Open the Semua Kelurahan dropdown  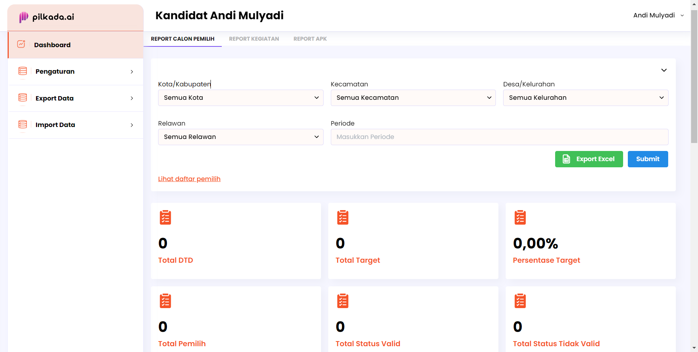click(585, 98)
